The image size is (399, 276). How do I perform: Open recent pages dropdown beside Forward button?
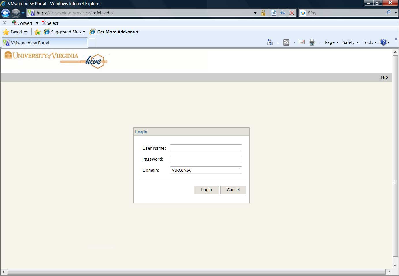point(23,13)
